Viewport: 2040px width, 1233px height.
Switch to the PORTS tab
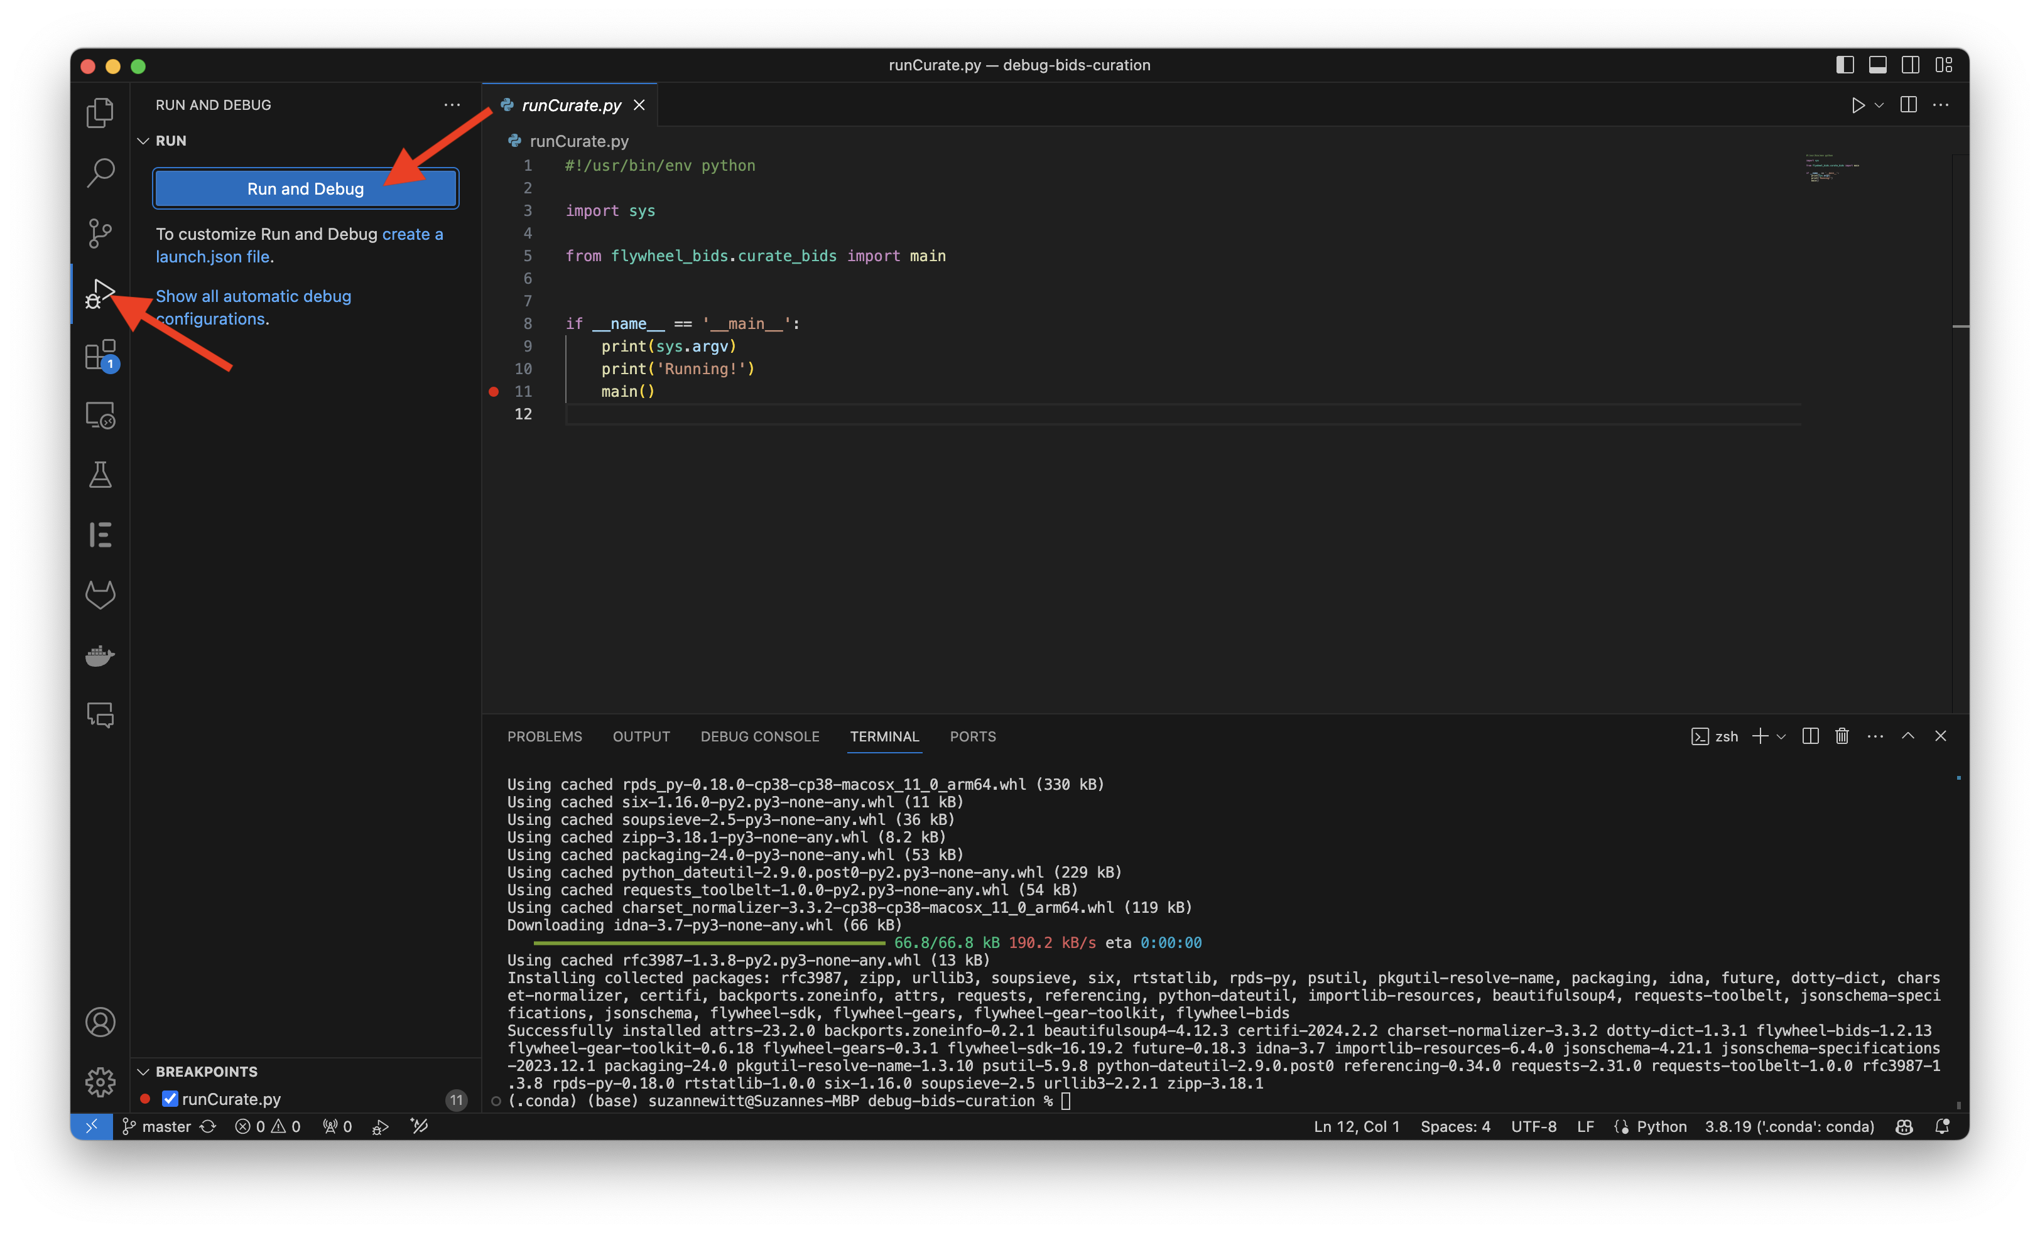point(973,736)
